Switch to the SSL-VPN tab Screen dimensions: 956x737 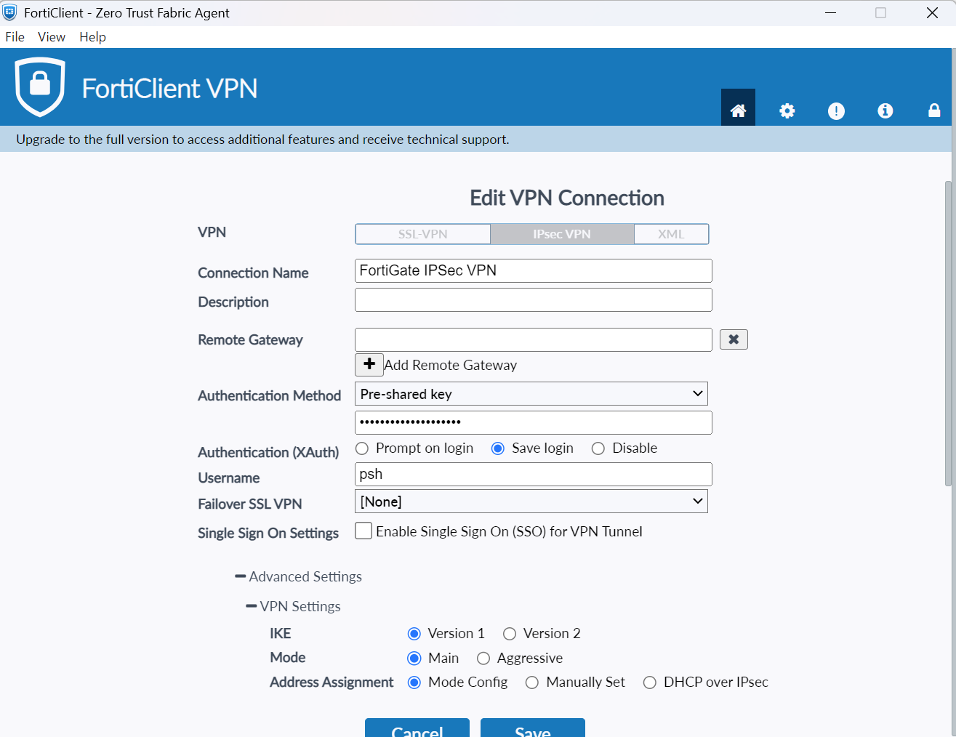pos(422,234)
